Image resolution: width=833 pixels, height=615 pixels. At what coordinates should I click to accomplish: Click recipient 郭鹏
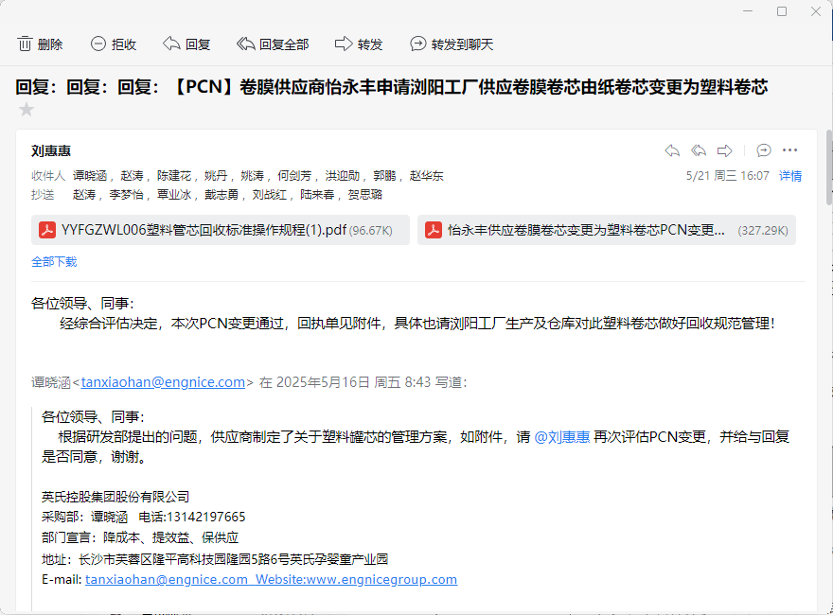[384, 176]
